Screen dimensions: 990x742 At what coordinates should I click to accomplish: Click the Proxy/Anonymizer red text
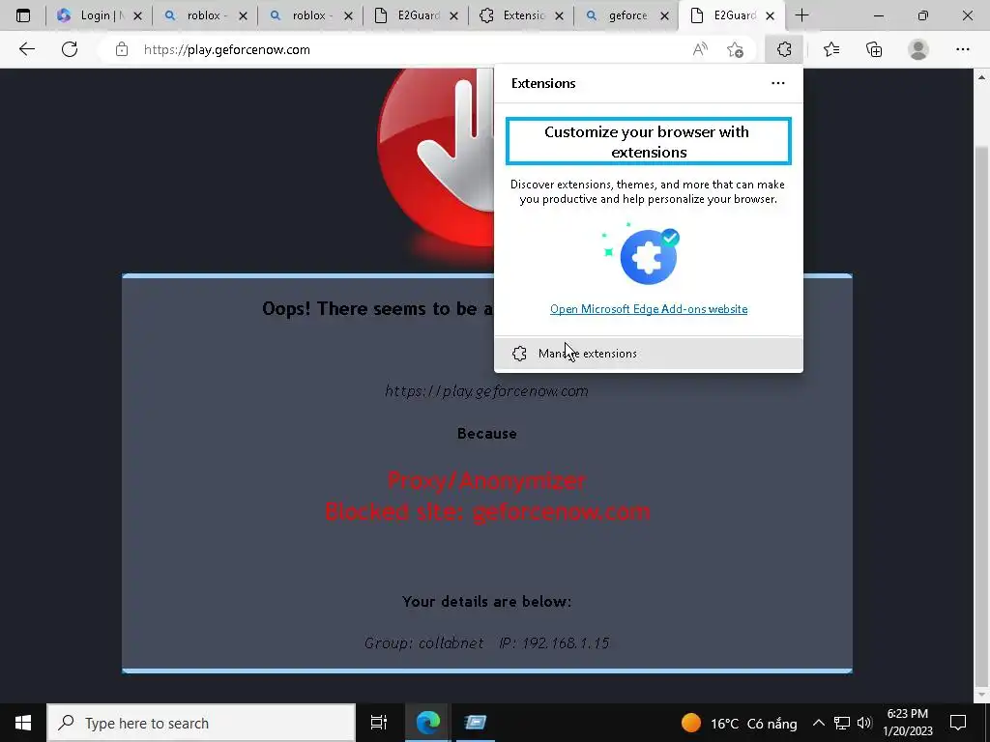pyautogui.click(x=486, y=481)
